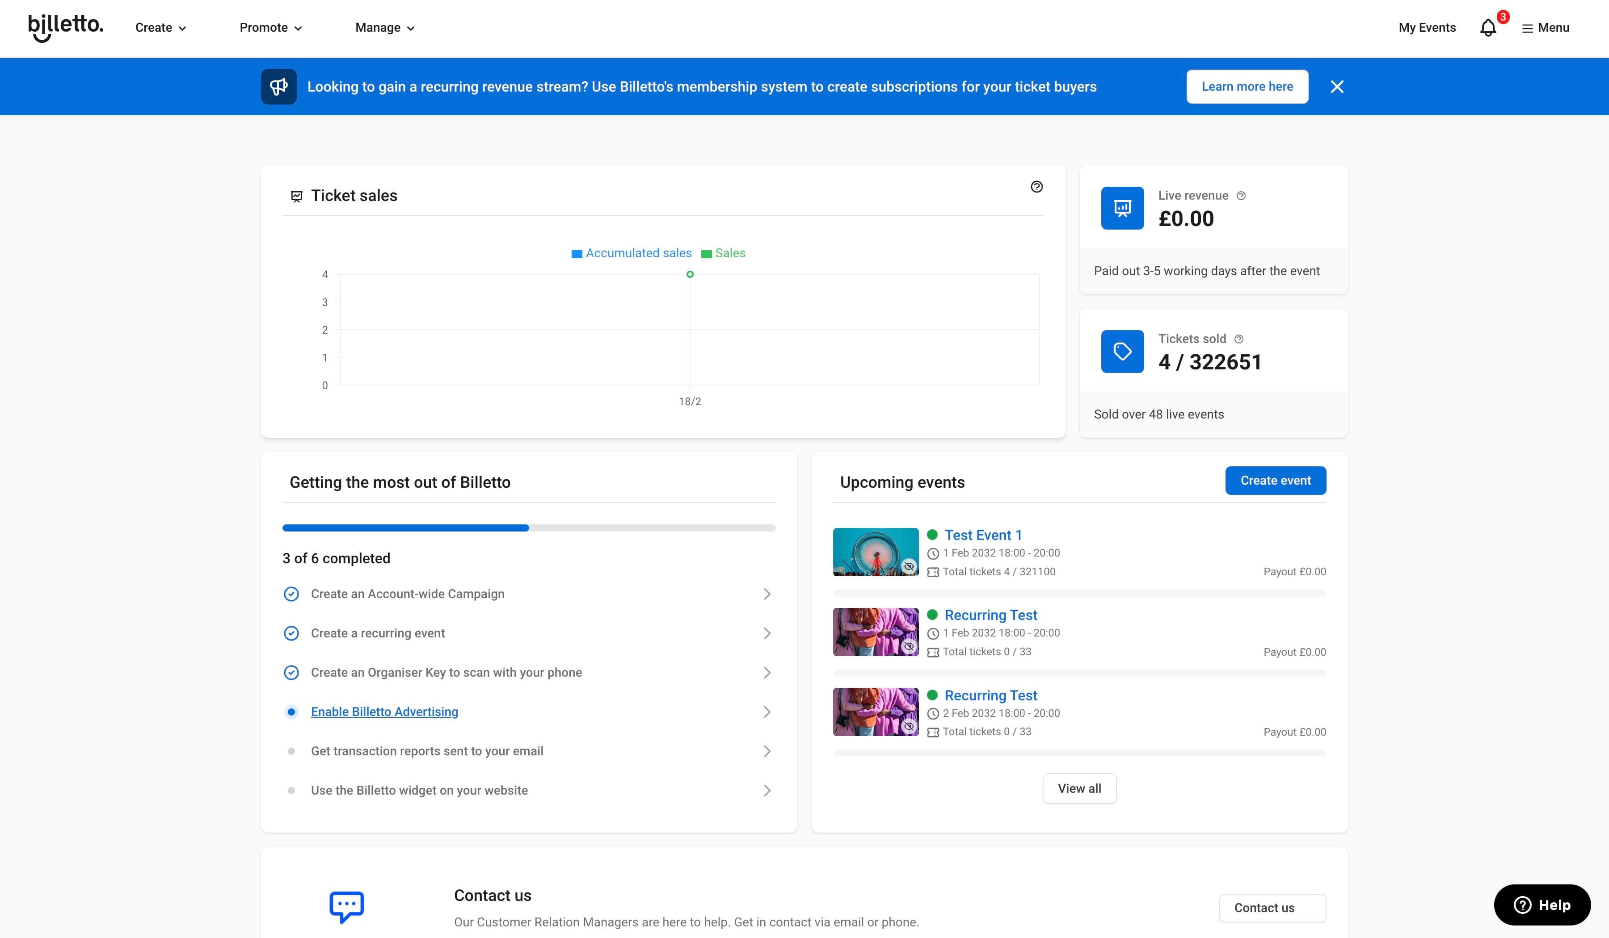1609x938 pixels.
Task: Click Test Event 1 ticket progress bar
Action: 1079,594
